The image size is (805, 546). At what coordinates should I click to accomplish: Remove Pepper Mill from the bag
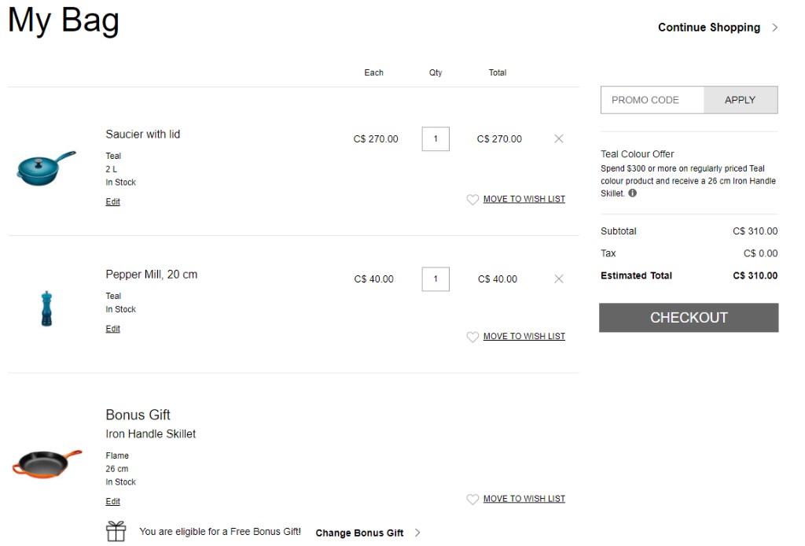click(x=559, y=279)
